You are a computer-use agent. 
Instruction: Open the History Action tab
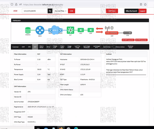point(120,47)
